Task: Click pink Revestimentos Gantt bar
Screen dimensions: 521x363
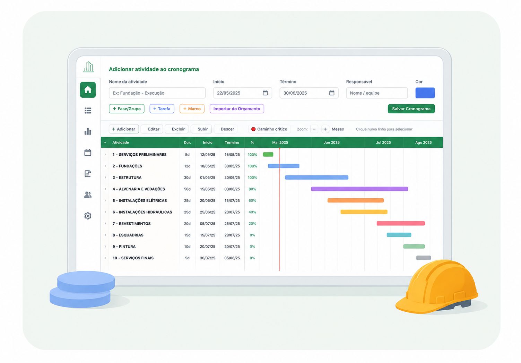Action: pyautogui.click(x=401, y=224)
